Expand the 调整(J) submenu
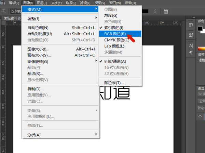Image resolution: width=205 pixels, height=153 pixels. (60, 19)
